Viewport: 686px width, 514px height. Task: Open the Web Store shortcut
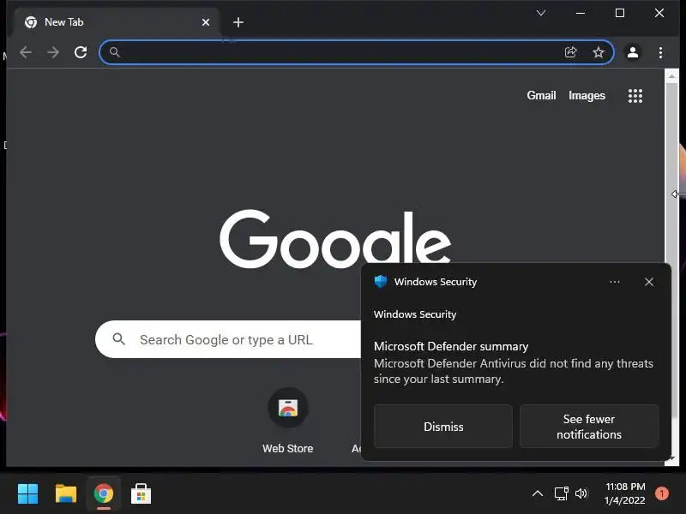288,421
